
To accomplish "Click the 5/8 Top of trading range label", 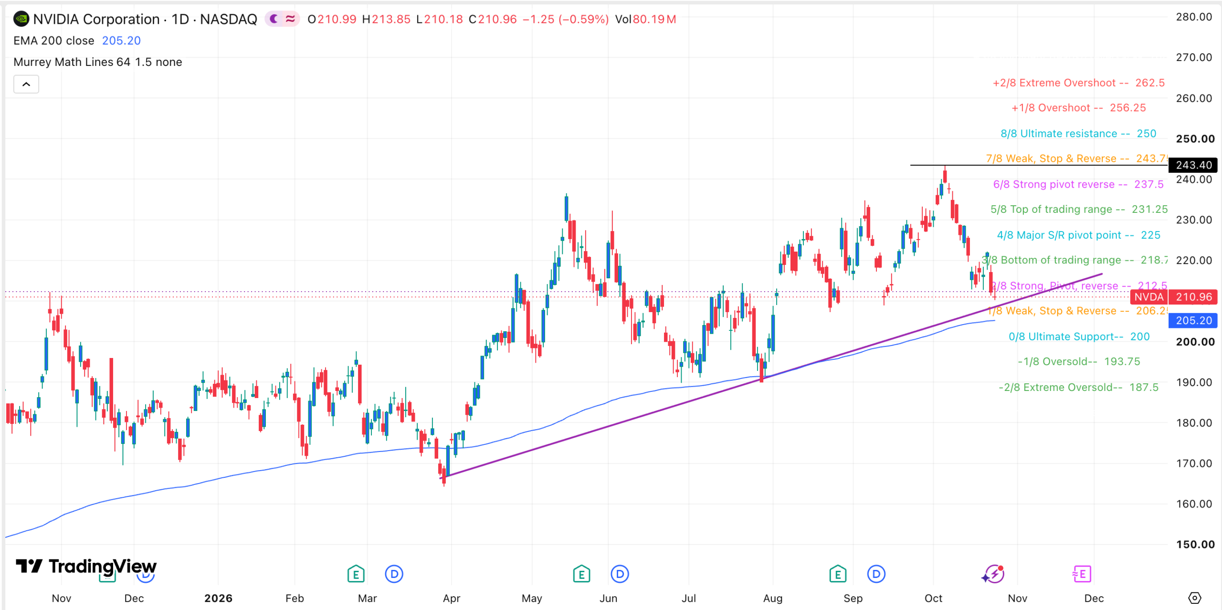I will [1079, 209].
